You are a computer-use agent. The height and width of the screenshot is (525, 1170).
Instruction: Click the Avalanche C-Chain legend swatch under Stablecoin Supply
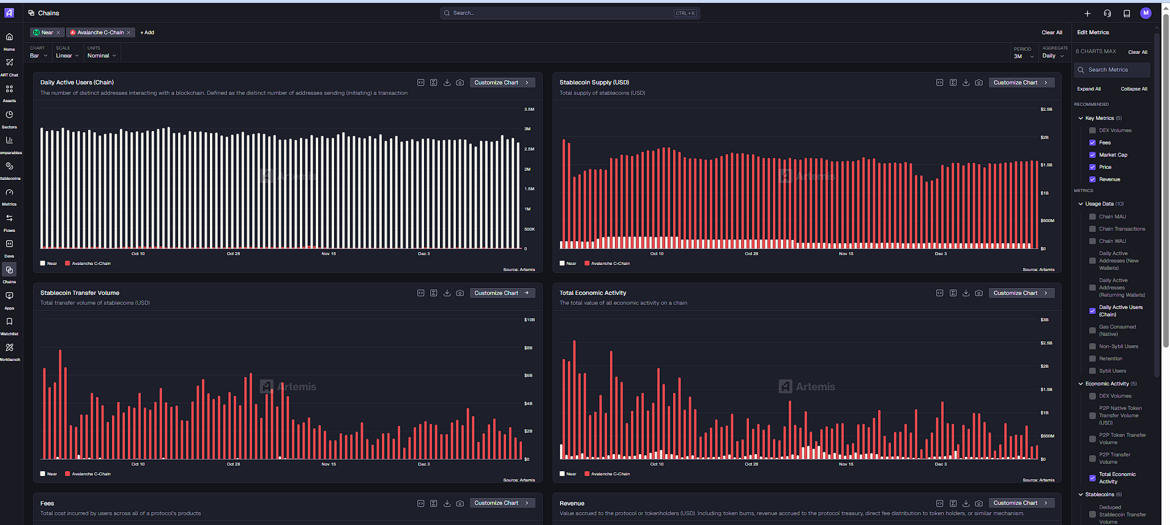(587, 263)
